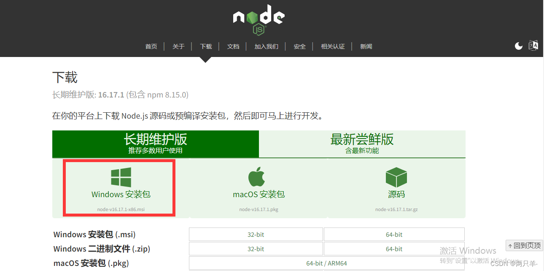Select the 长期维护版 tab
544x271 pixels.
tap(156, 144)
